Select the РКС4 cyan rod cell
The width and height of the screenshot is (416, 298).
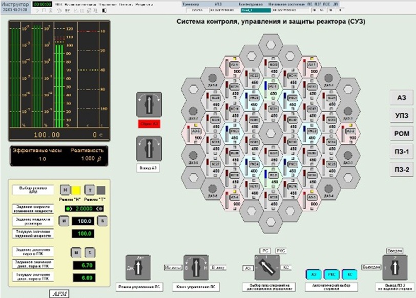coord(251,166)
